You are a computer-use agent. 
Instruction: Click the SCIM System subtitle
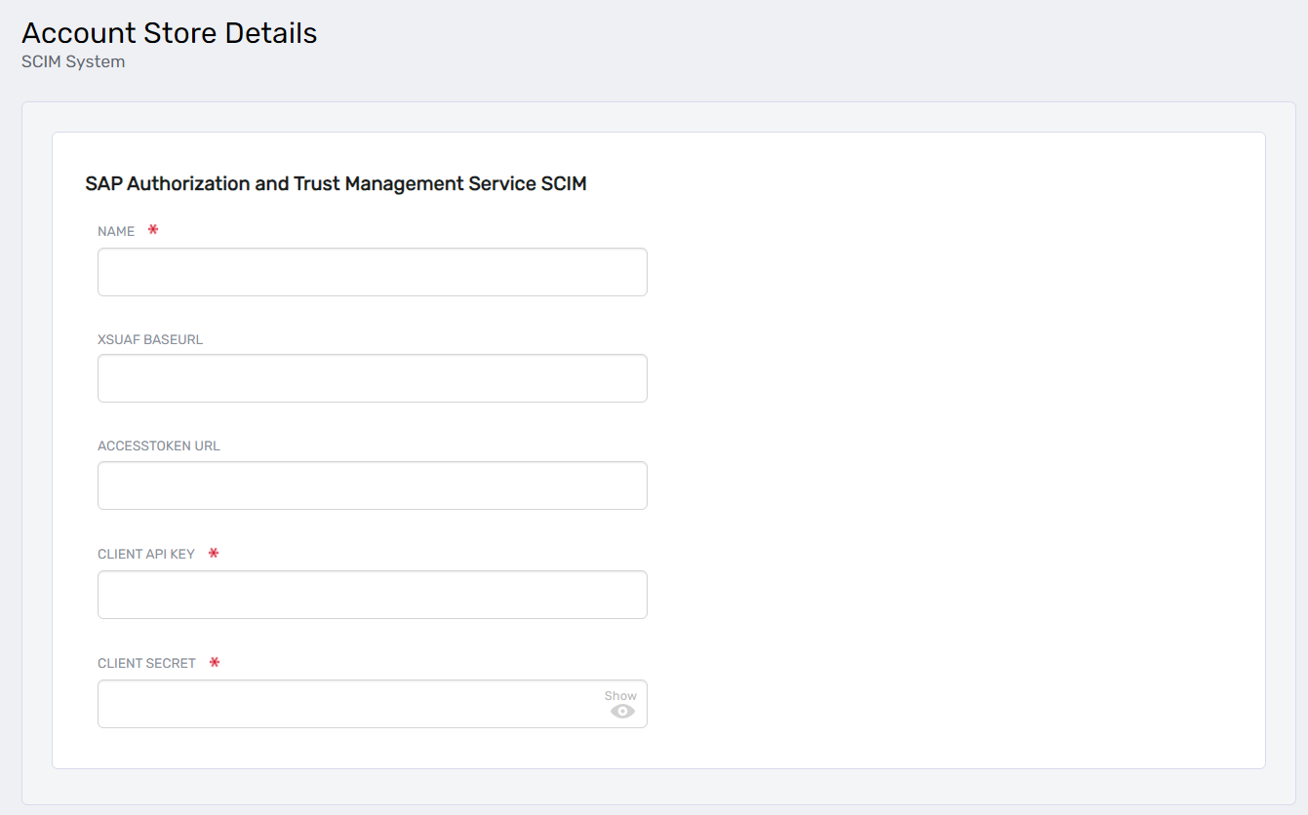(73, 62)
